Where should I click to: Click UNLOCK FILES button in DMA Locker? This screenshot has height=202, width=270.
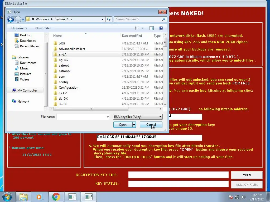tap(247, 184)
